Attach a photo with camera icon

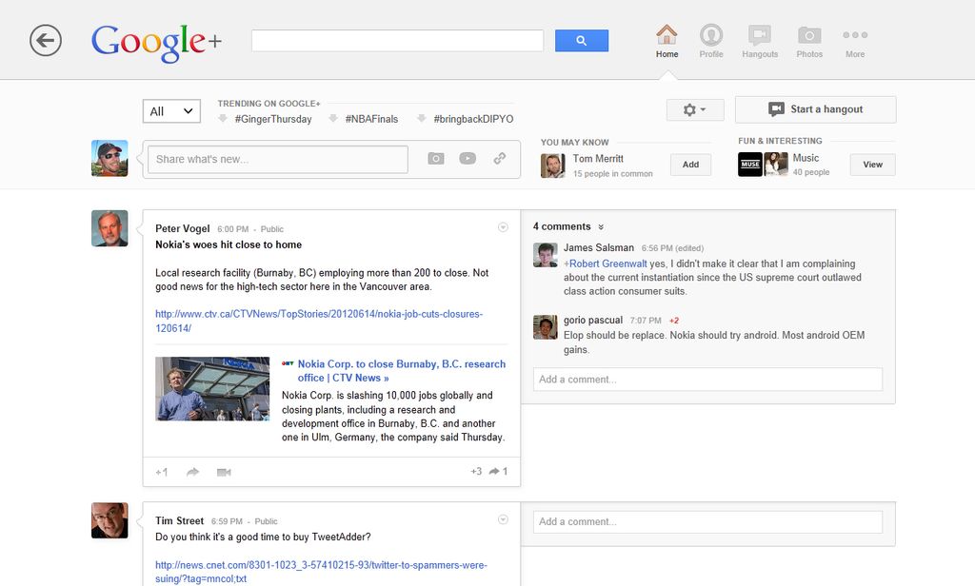tap(436, 159)
